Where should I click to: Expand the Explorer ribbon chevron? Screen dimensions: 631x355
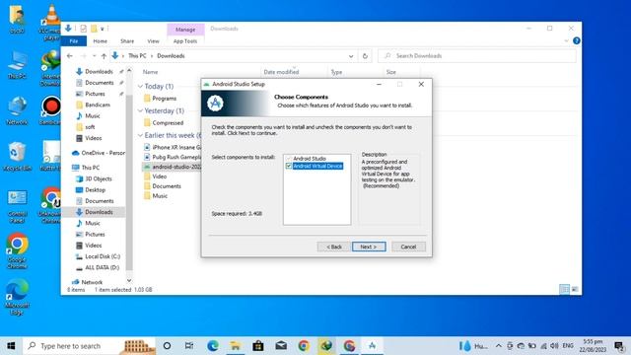pos(566,41)
